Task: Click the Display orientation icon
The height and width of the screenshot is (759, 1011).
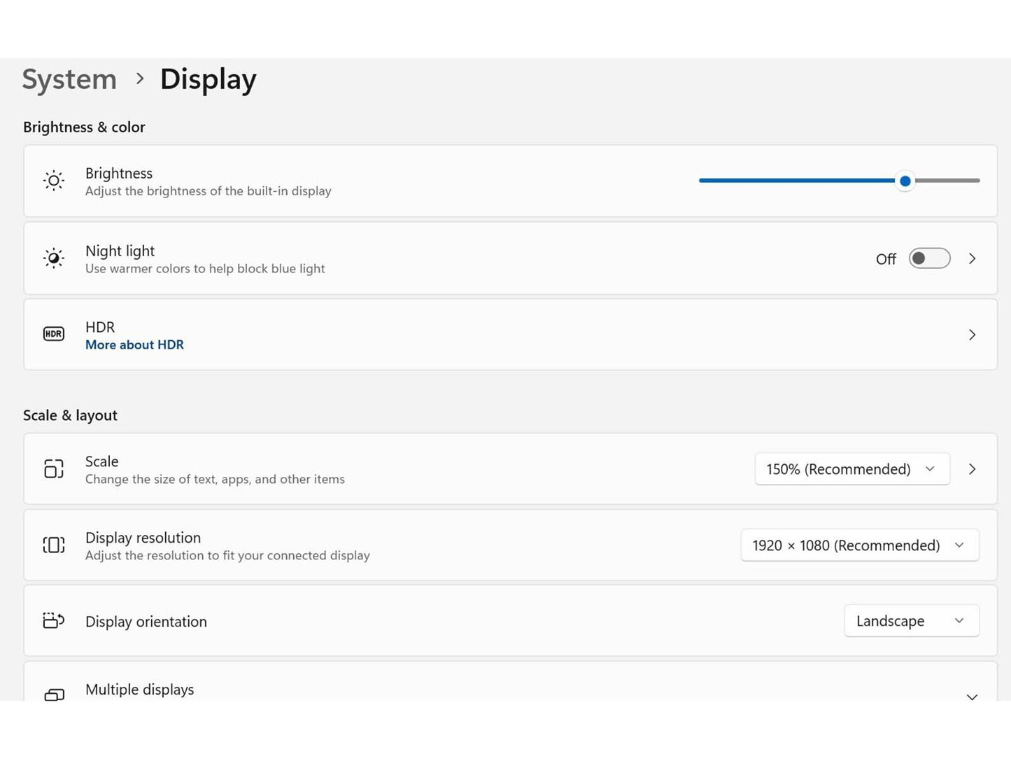Action: click(54, 620)
